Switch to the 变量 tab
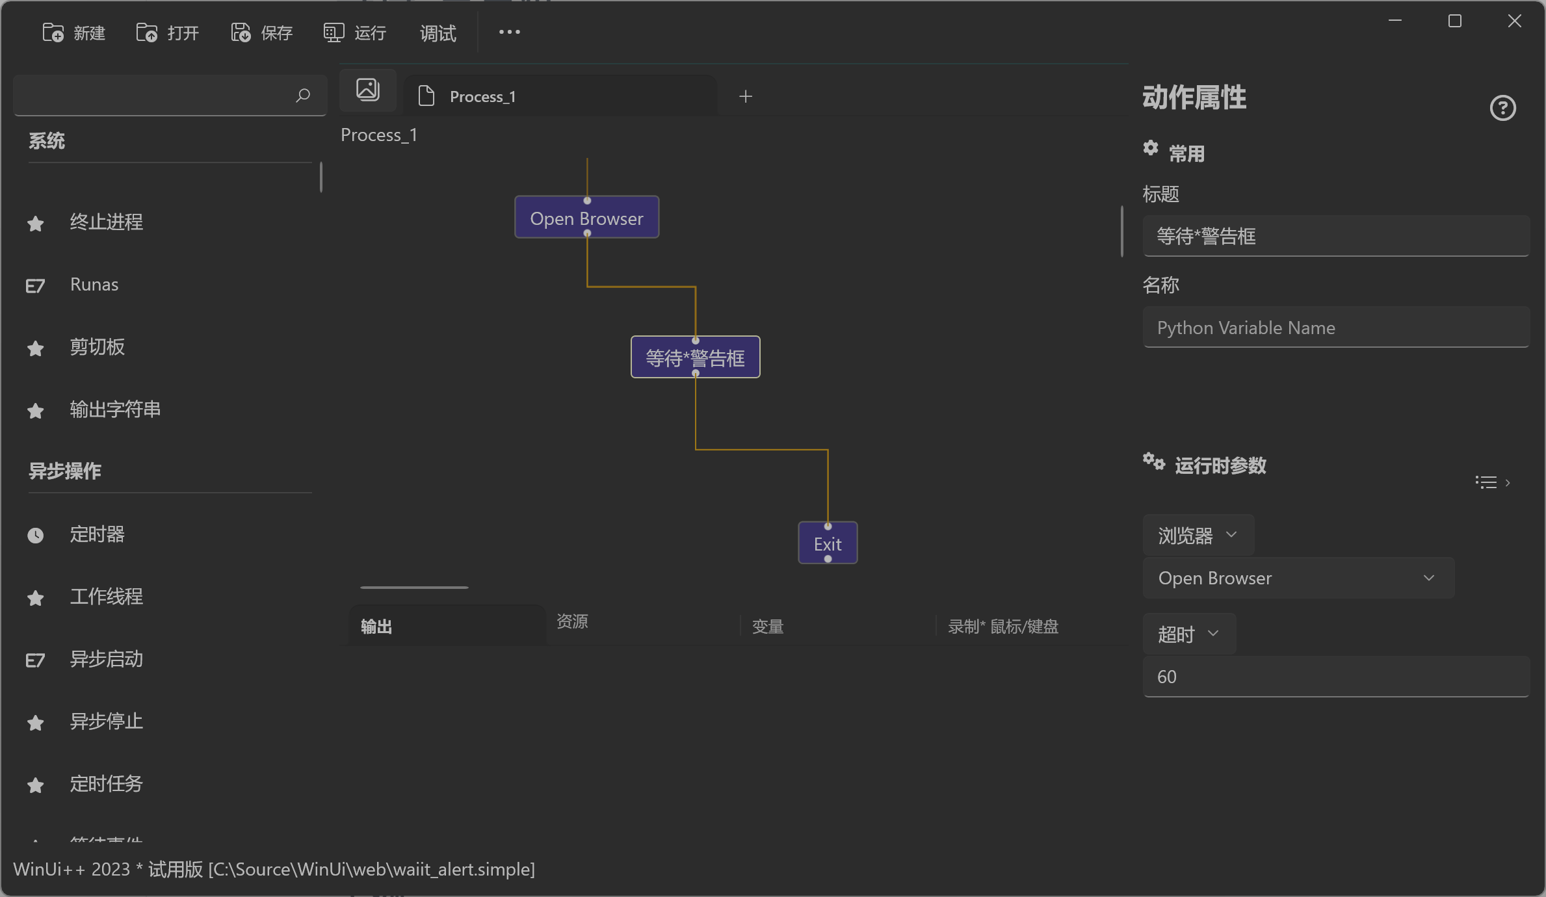Viewport: 1546px width, 897px height. 767,626
